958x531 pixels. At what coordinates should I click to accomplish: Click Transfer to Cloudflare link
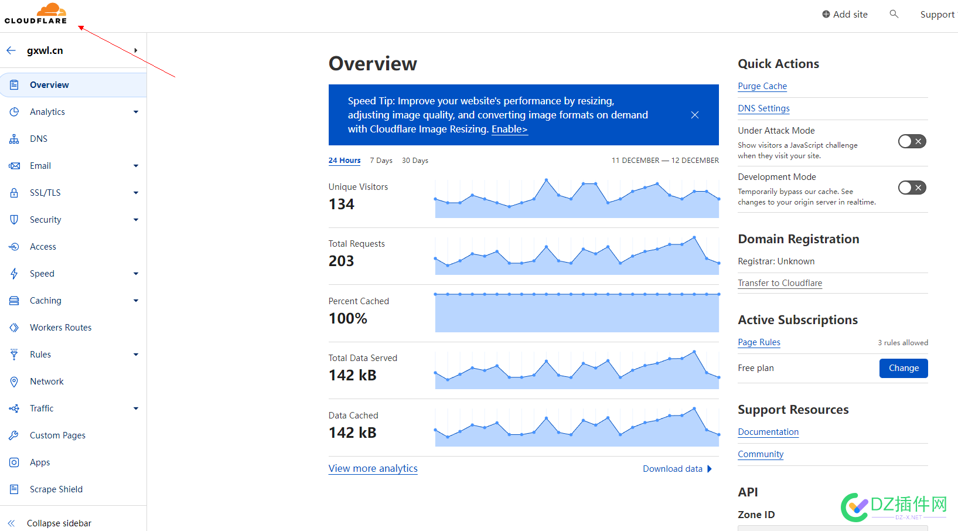[780, 283]
